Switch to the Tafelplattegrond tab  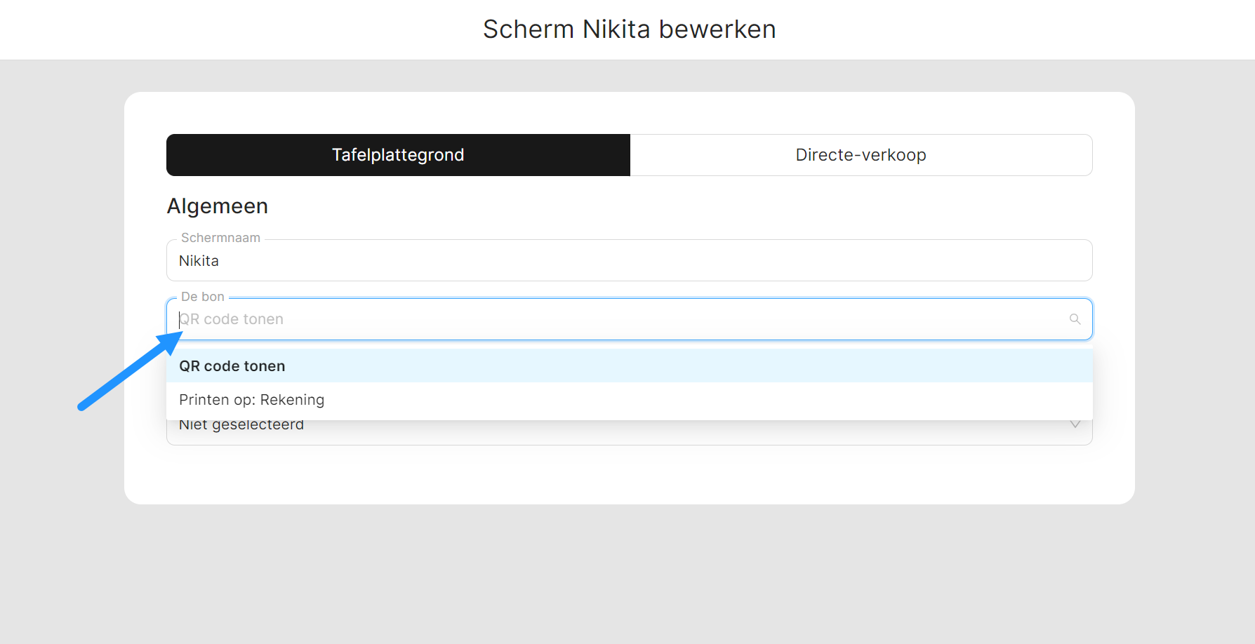click(398, 155)
